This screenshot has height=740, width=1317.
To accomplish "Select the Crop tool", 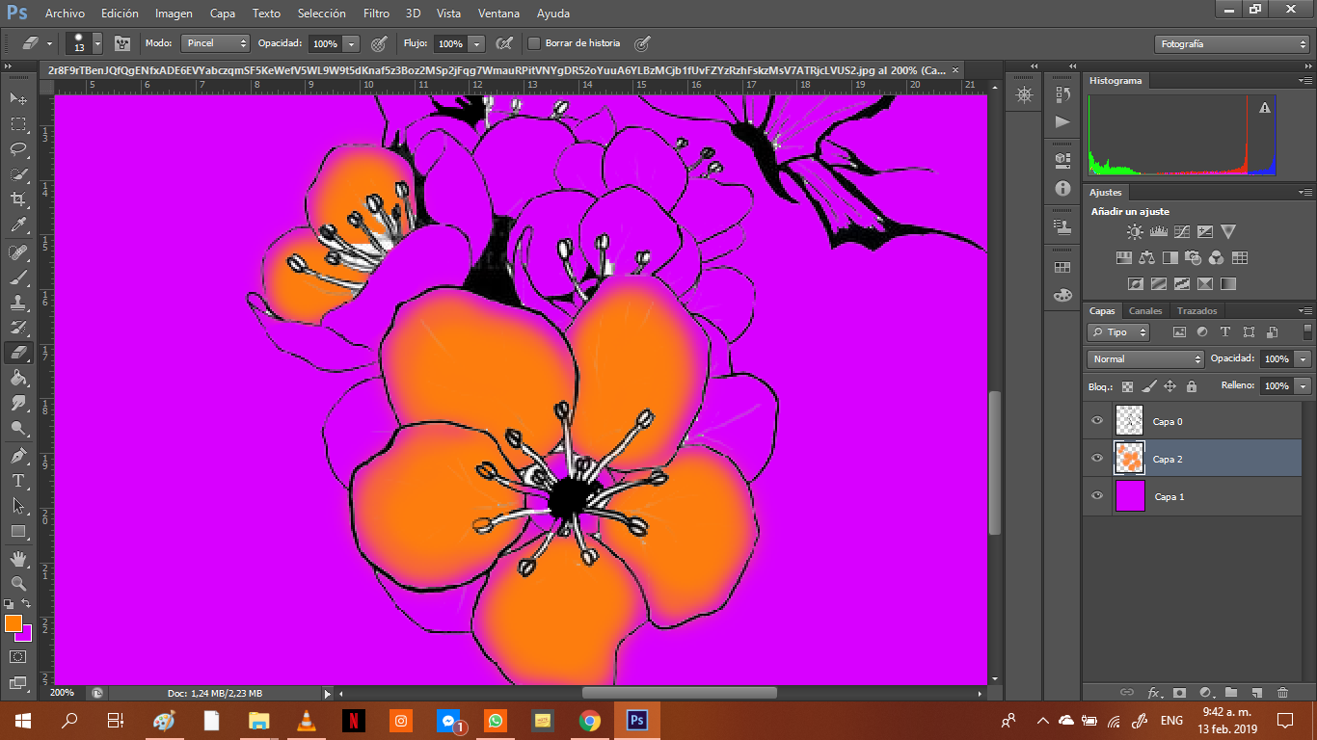I will [18, 199].
